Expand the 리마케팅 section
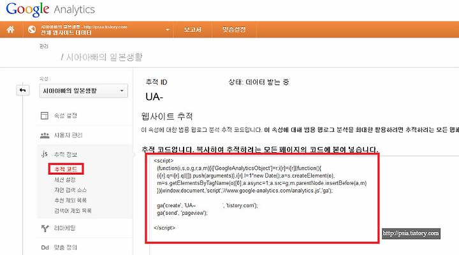This screenshot has width=459, height=255. pos(64,228)
